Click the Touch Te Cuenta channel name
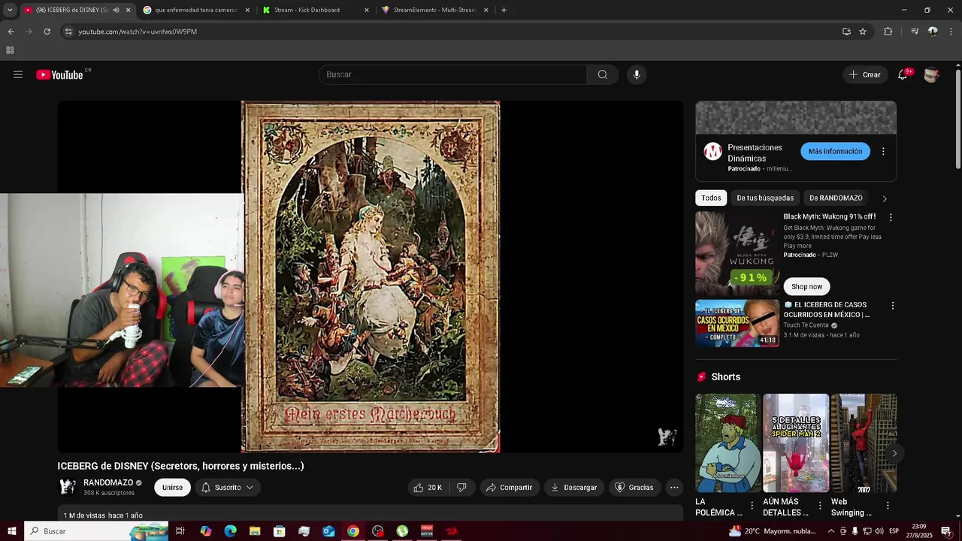The height and width of the screenshot is (541, 962). pos(806,325)
